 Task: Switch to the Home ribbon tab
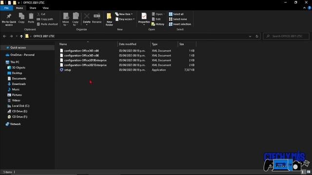pos(19,8)
